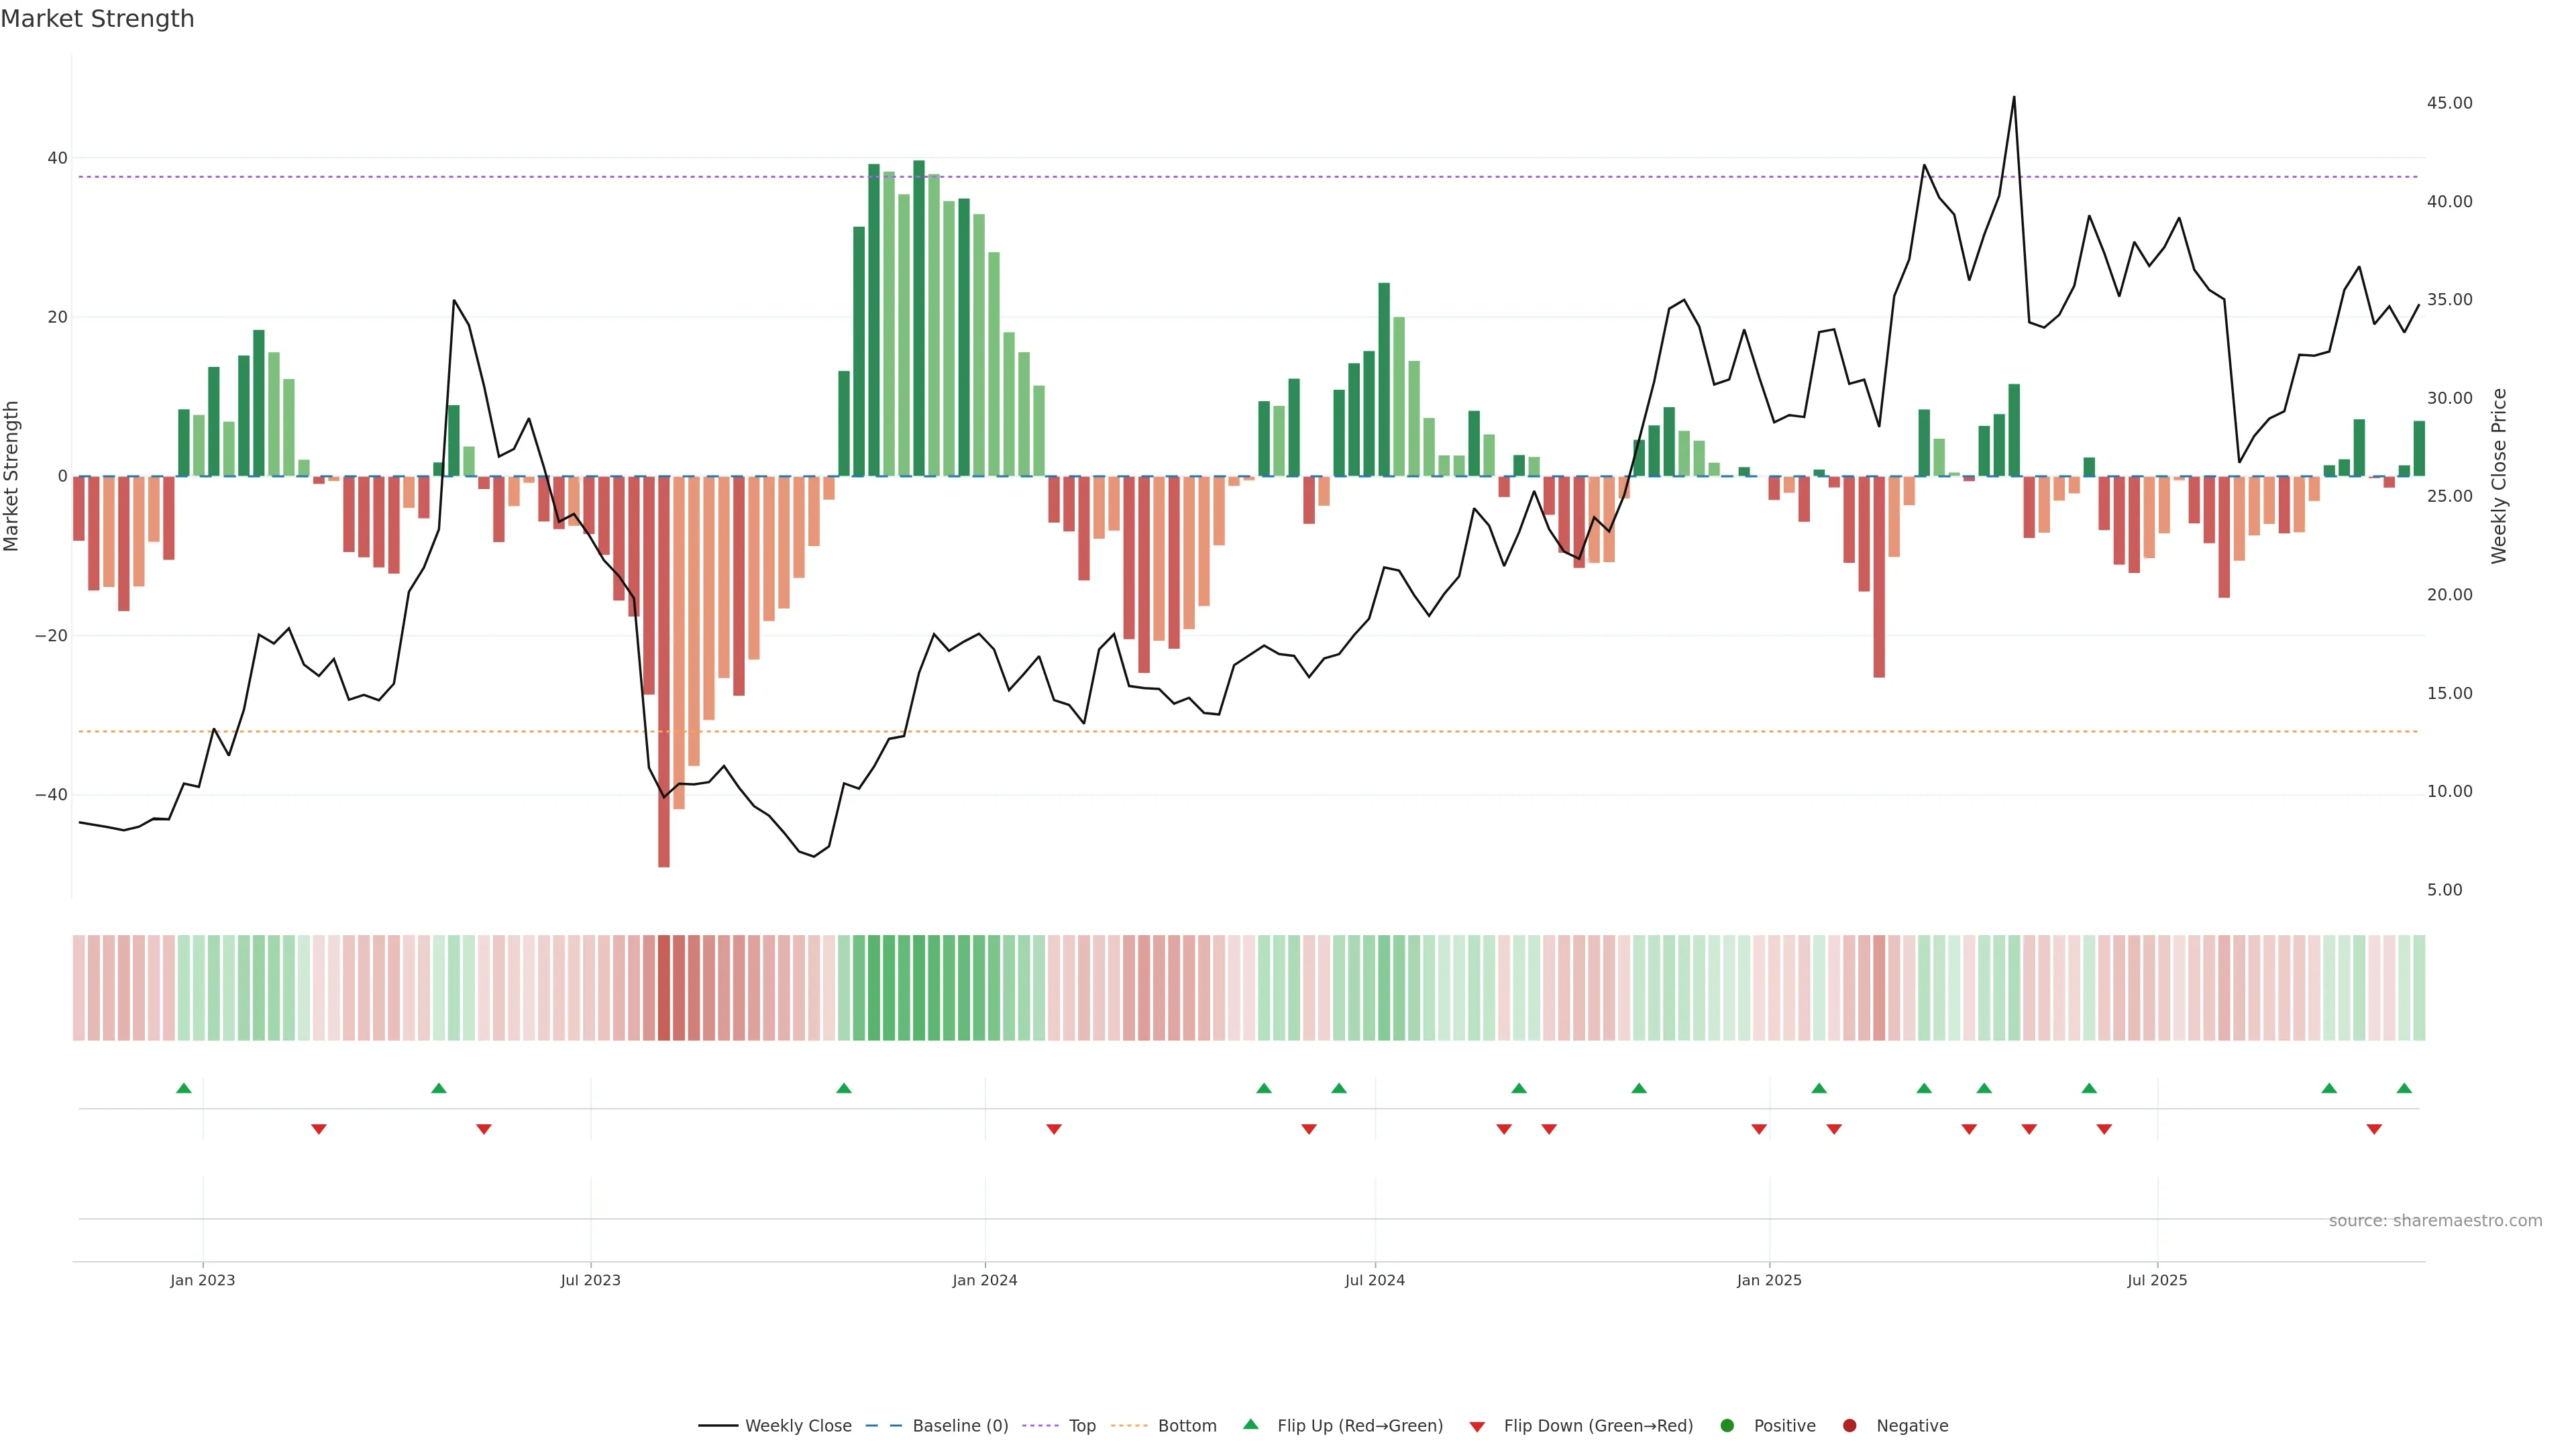The width and height of the screenshot is (2576, 1449).
Task: Click the Positive green dot legend icon
Action: 1727,1426
